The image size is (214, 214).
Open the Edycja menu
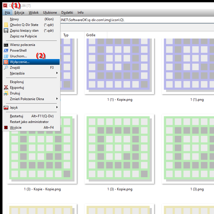[x=19, y=13]
